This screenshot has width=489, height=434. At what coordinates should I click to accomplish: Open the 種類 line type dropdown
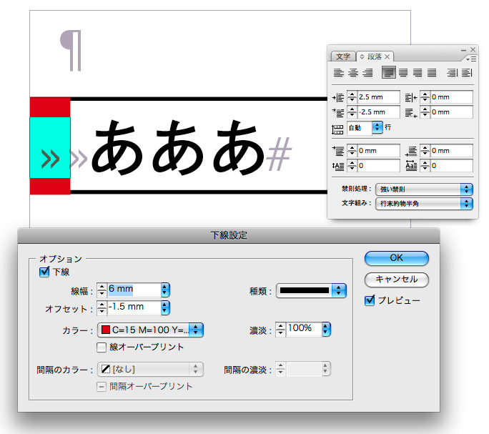[x=311, y=290]
